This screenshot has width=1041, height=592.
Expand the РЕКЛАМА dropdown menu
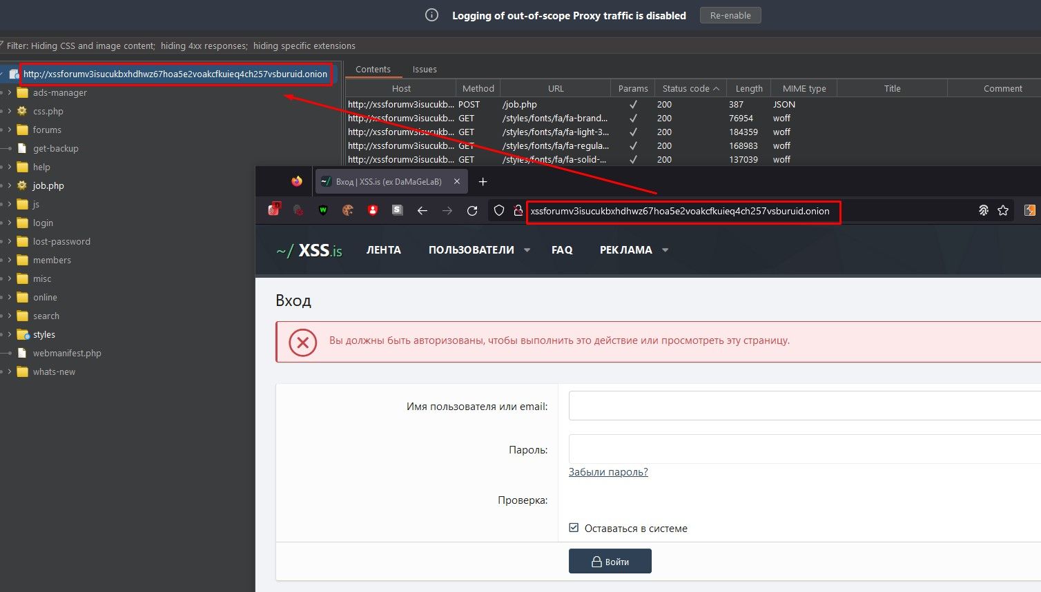pyautogui.click(x=632, y=249)
